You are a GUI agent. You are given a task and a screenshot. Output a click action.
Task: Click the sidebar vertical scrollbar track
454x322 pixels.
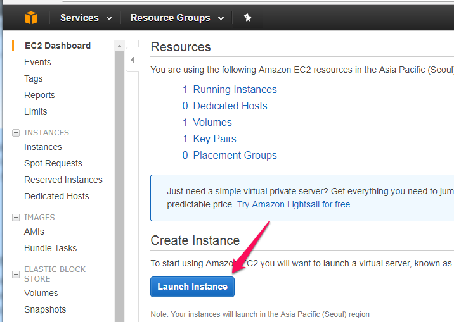pyautogui.click(x=120, y=186)
